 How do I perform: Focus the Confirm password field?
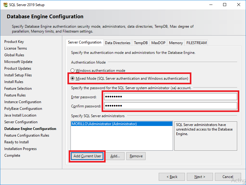(171, 106)
